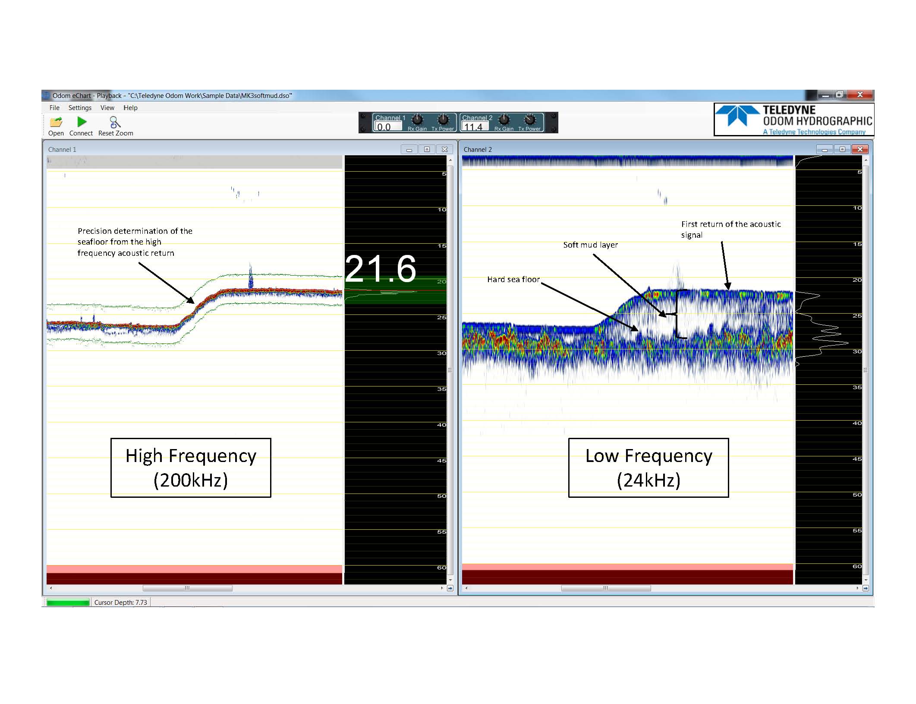
Task: Click Channel 2 horizontal scrollbar thumb
Action: (x=605, y=588)
